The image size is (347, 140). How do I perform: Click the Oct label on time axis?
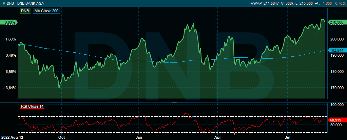(x=61, y=137)
